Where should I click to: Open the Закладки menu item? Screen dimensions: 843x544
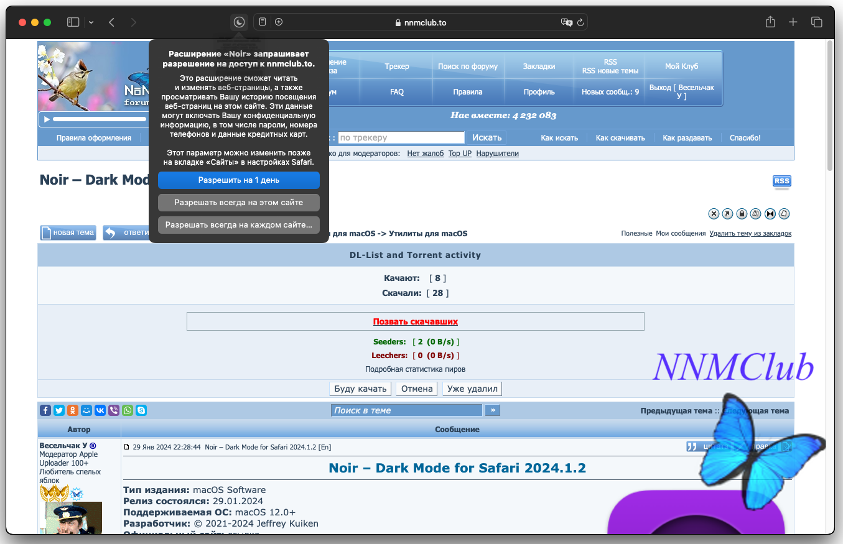[x=539, y=67]
